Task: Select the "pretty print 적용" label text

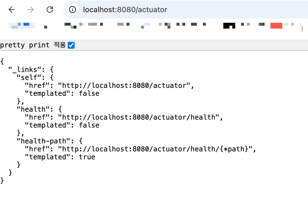Action: (33, 45)
